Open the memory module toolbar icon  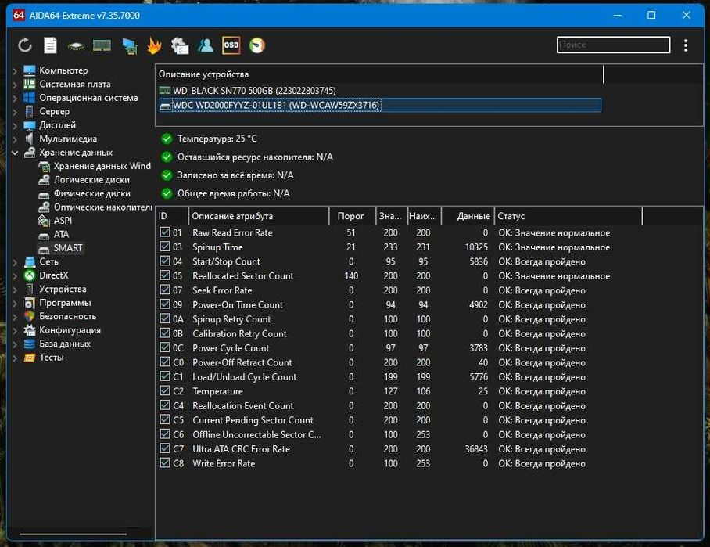(102, 45)
